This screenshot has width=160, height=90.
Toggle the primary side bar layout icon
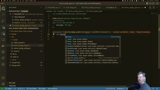[x=147, y=3]
